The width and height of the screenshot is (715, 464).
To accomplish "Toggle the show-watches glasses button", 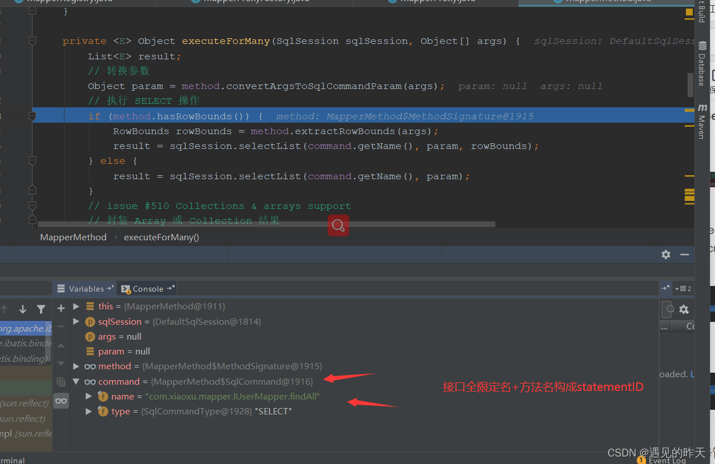I will tap(61, 401).
